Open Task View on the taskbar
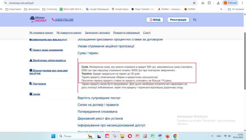 click(99, 136)
